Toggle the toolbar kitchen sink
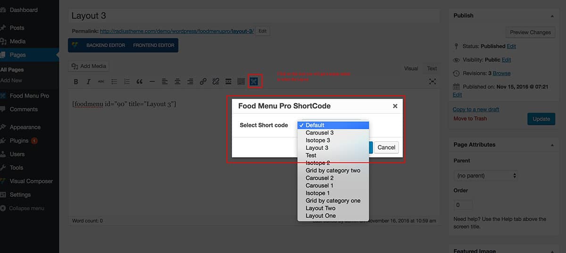Image resolution: width=566 pixels, height=253 pixels. pos(241,82)
